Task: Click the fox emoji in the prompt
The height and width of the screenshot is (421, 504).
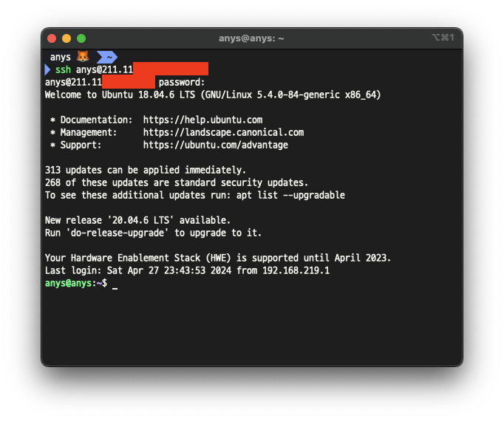Action: [x=83, y=57]
